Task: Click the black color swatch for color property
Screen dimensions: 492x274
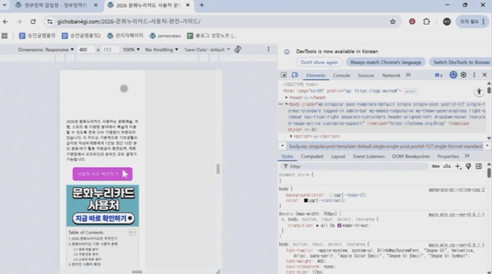Action: click(x=307, y=201)
